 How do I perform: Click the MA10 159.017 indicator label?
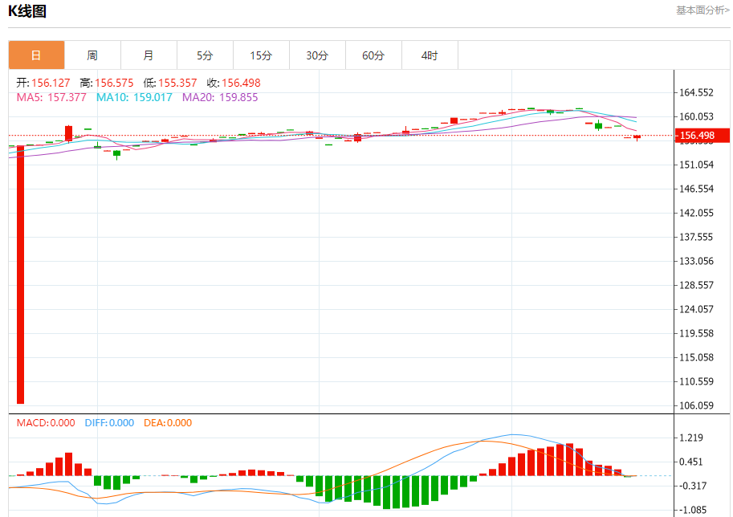tap(134, 97)
